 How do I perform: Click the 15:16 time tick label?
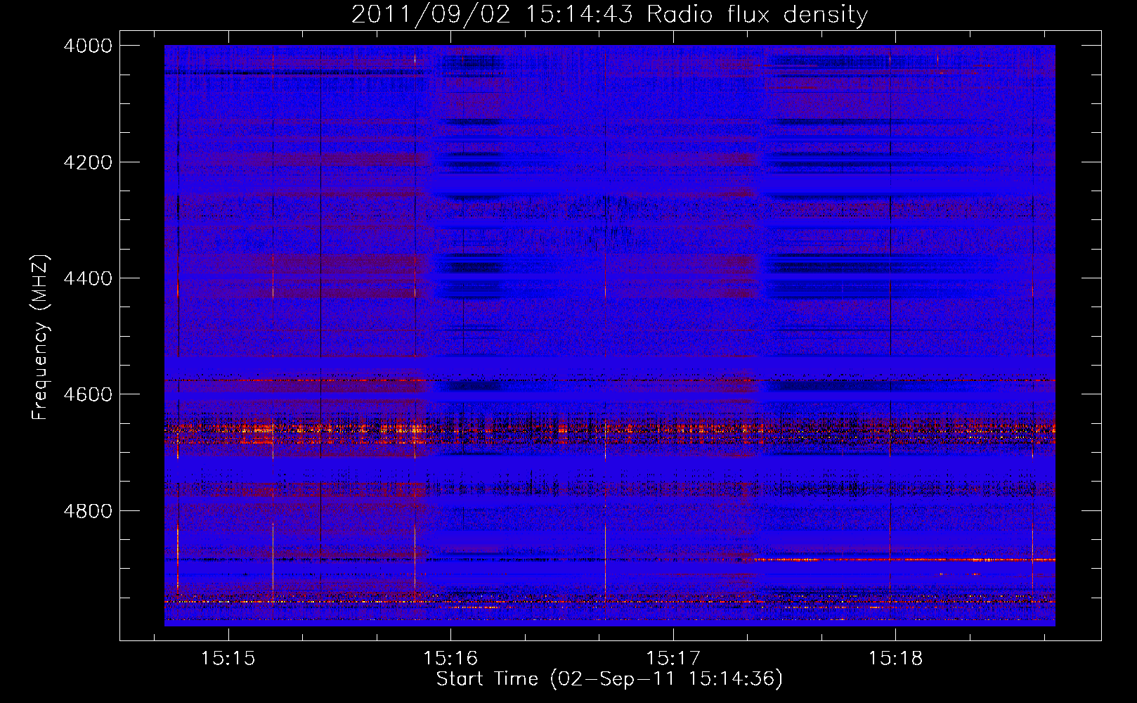pyautogui.click(x=450, y=659)
